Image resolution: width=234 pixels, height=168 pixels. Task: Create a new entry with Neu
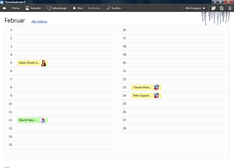coord(78,8)
